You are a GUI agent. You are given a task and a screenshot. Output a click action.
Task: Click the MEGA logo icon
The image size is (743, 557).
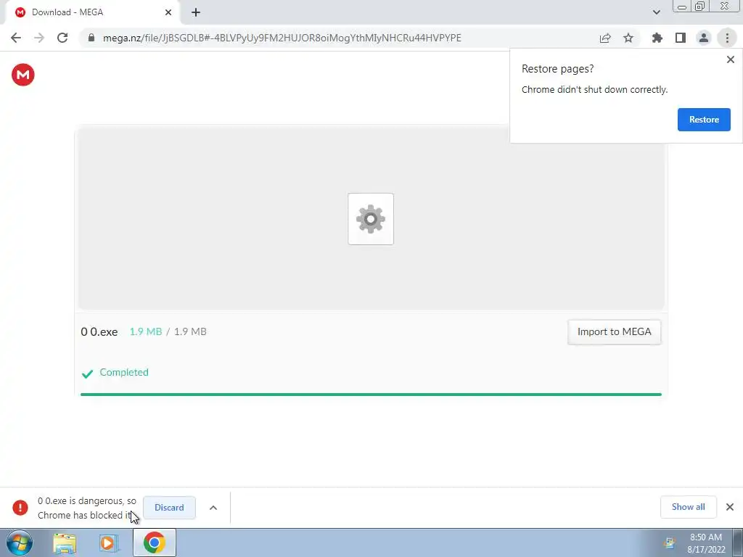(x=22, y=75)
